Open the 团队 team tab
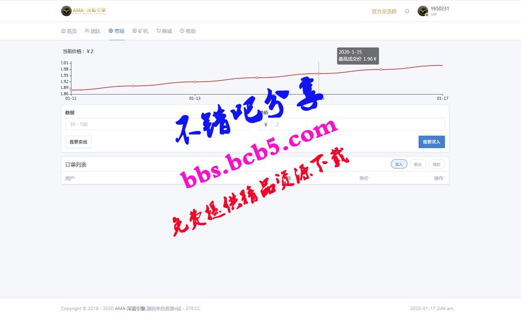The width and height of the screenshot is (521, 316). tap(93, 31)
